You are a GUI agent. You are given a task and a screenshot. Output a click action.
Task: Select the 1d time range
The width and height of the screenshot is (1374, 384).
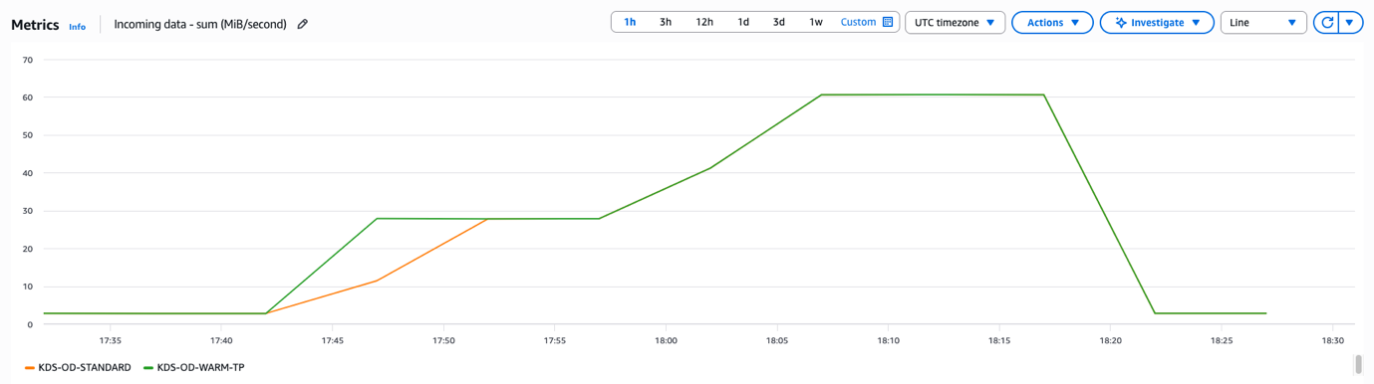pos(743,22)
